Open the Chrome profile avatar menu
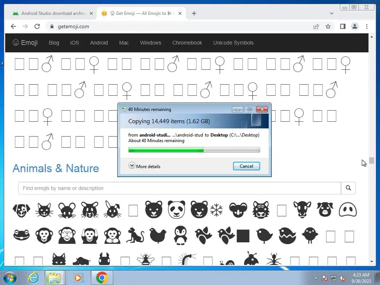380x285 pixels. tap(355, 26)
